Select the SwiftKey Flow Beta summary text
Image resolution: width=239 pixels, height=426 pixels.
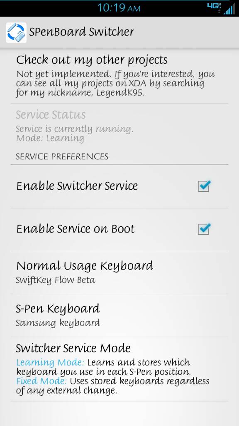click(56, 280)
